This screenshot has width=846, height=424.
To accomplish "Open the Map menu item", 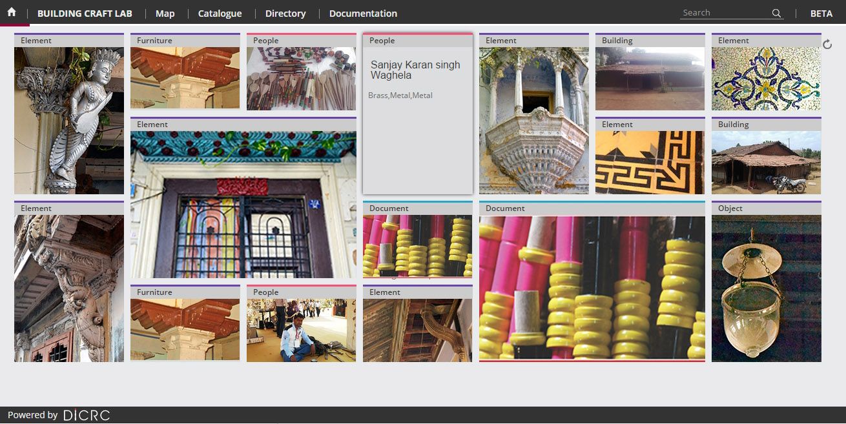I will 165,13.
